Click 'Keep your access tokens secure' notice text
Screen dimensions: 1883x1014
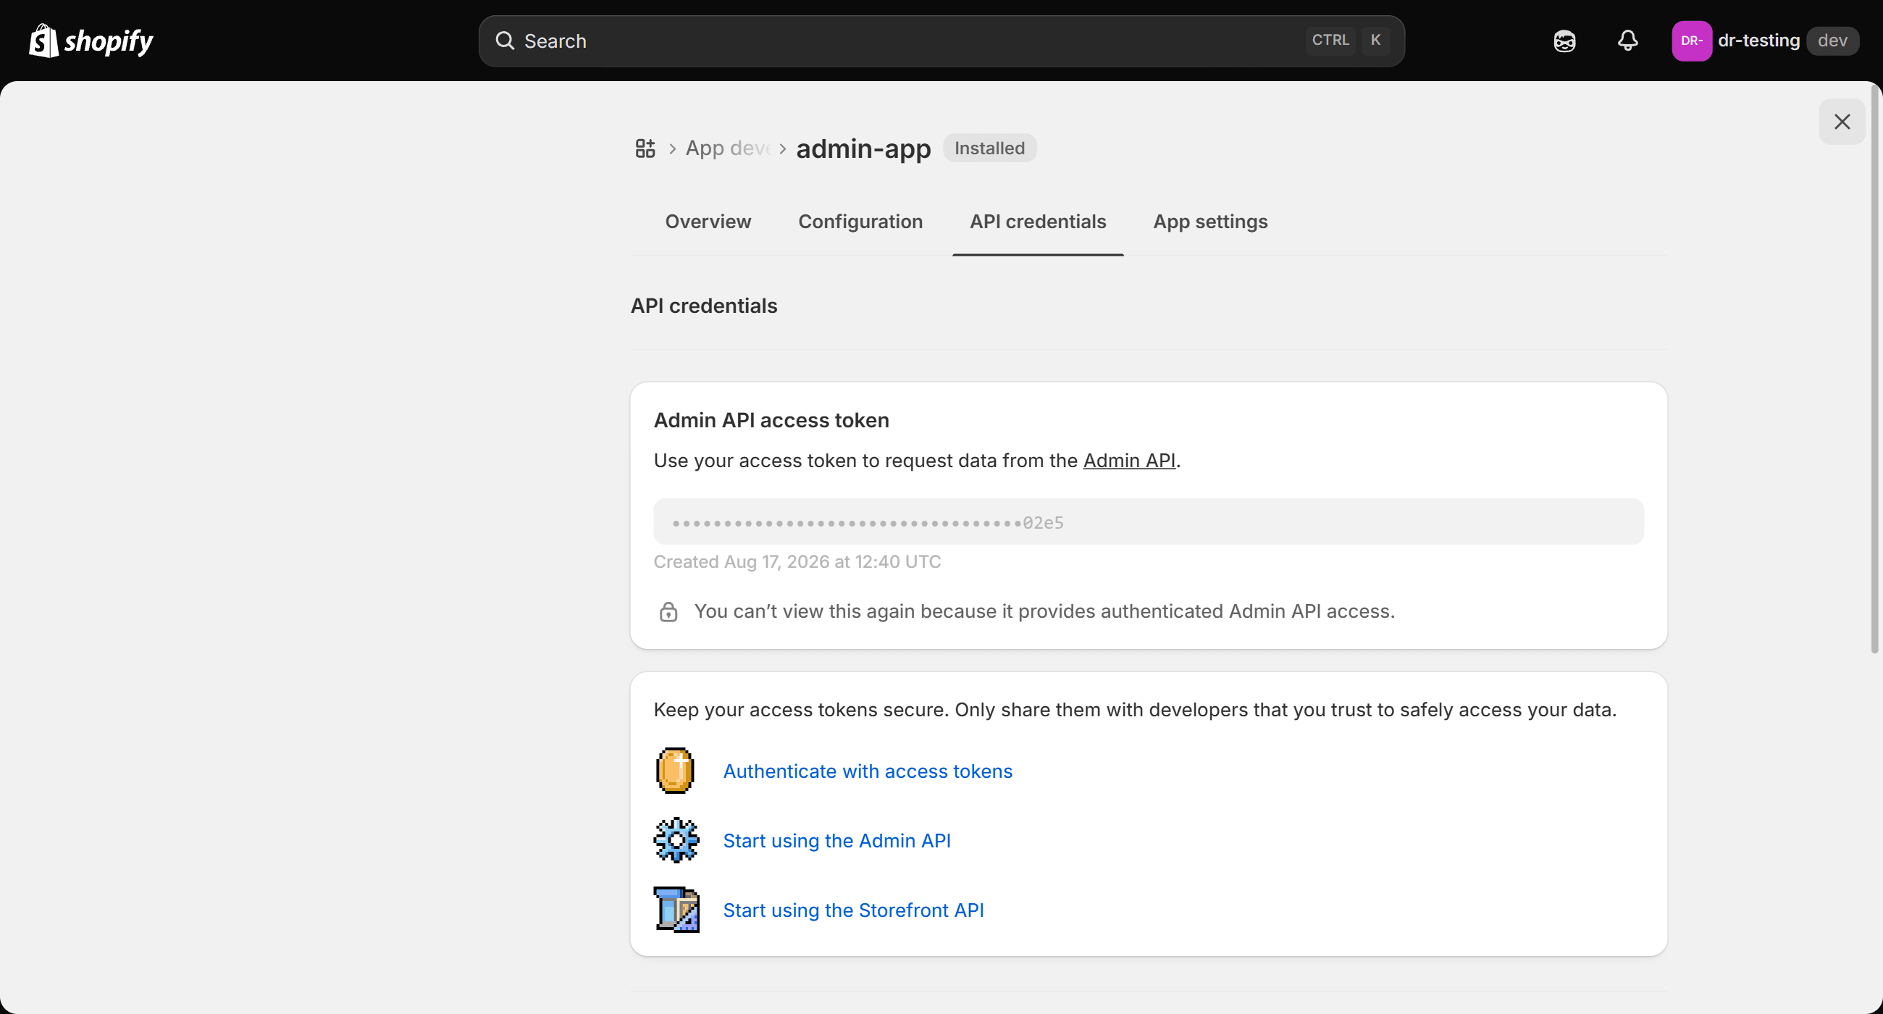click(1135, 710)
